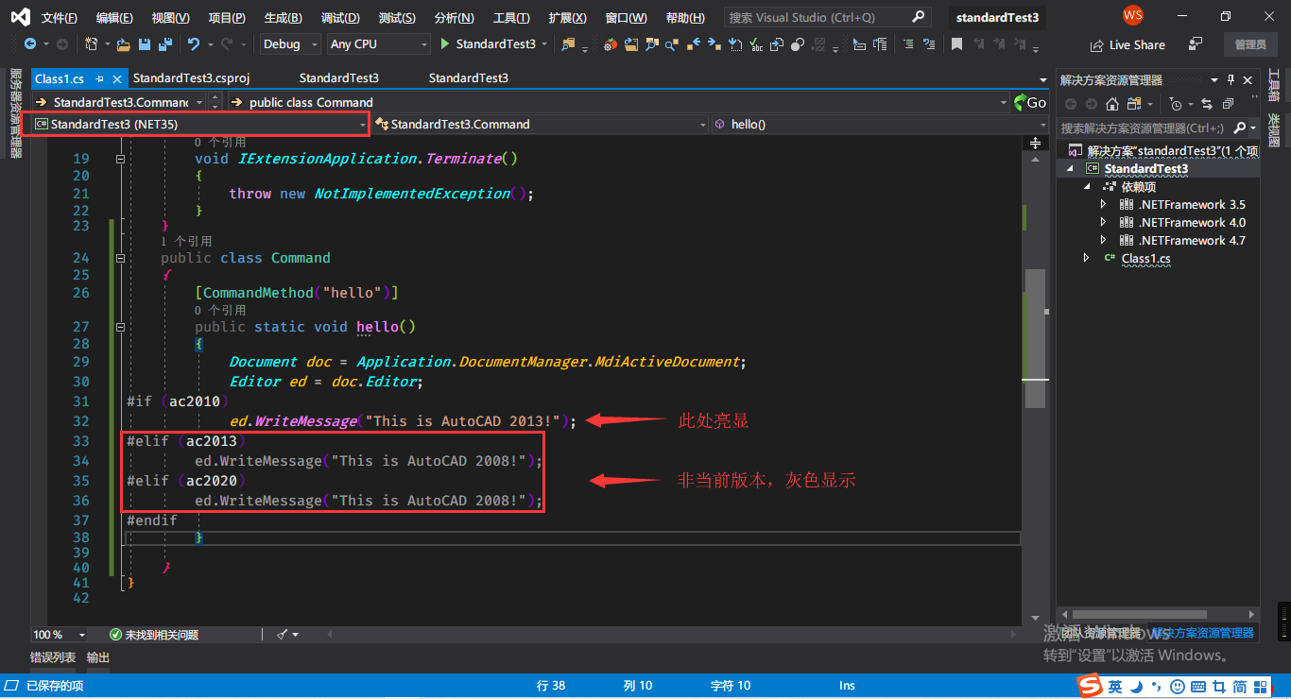Open the 文件(F) menu
Screen dimensions: 1291x699
click(60, 18)
